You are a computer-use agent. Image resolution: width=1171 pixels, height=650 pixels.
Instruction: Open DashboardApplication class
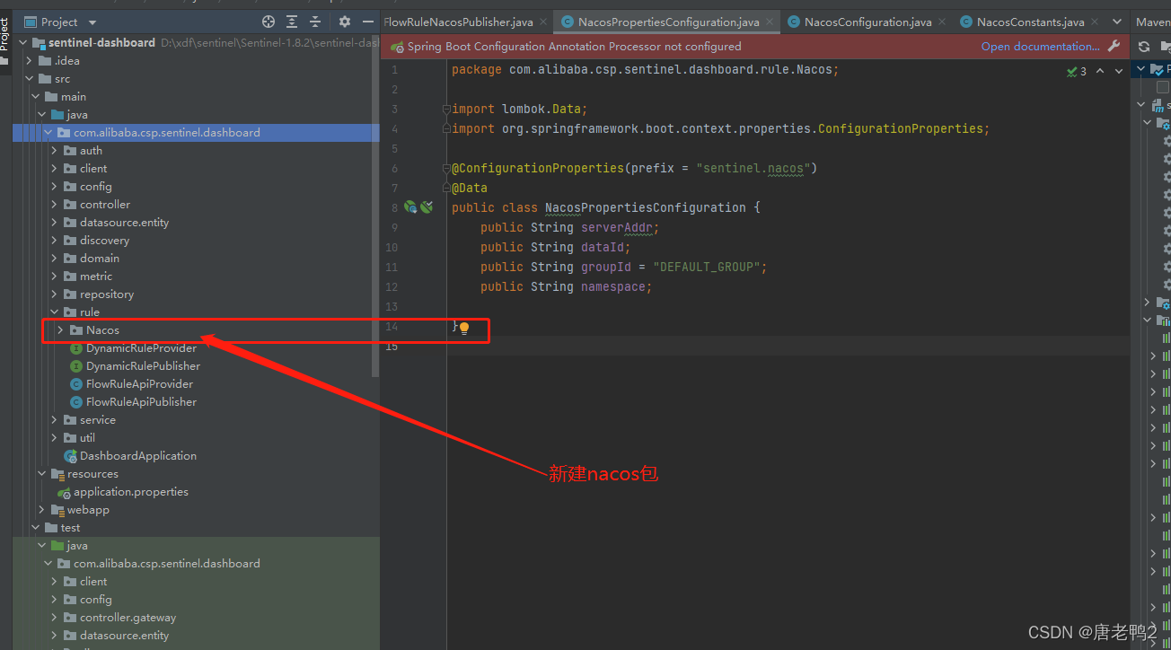[x=137, y=456]
